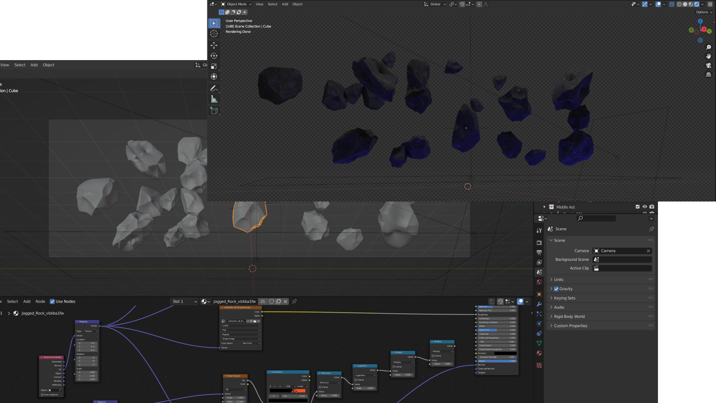Viewport: 716px width, 403px height.
Task: Toggle camera view in viewport gizmo
Action: pyautogui.click(x=709, y=65)
